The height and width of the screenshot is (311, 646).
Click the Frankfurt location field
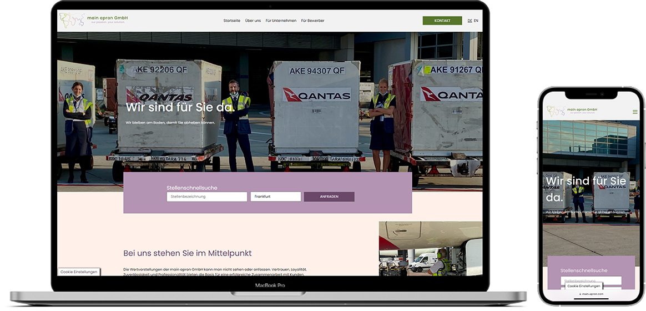(276, 197)
